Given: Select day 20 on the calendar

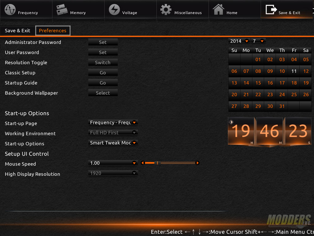Looking at the screenshot, I should [x=234, y=95].
